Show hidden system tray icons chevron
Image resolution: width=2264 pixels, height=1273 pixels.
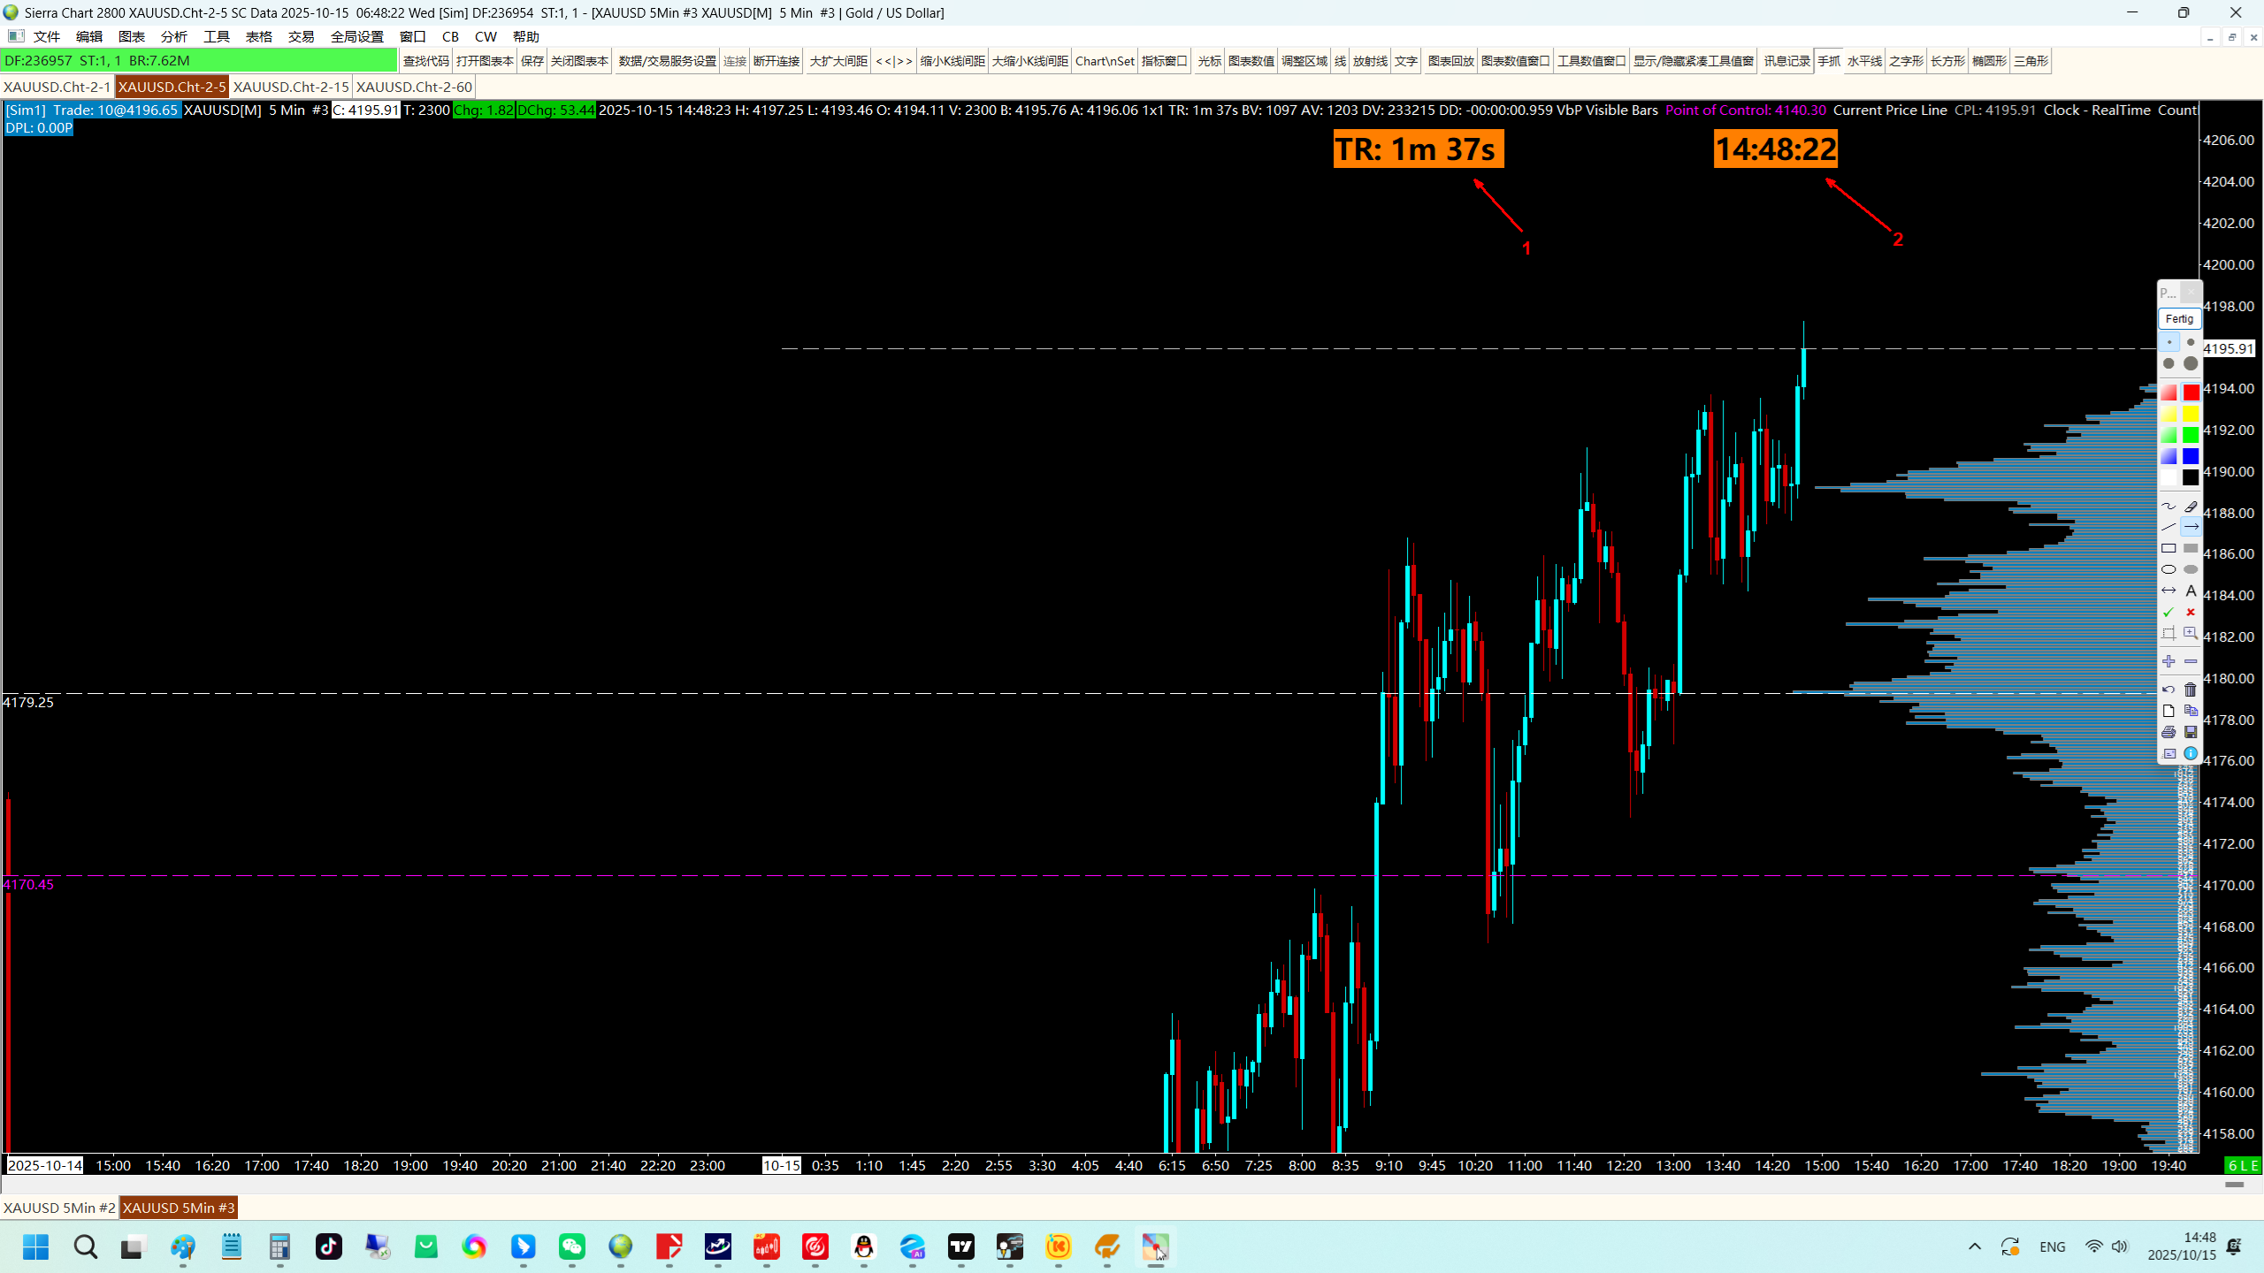1975,1246
